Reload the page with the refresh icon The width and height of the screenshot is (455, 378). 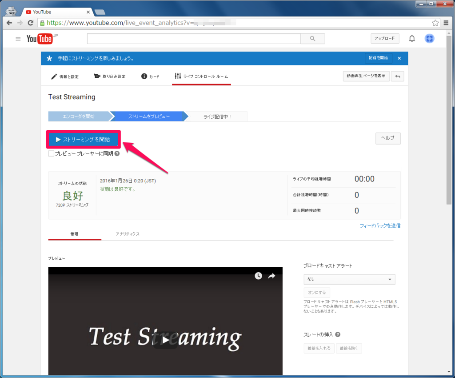[31, 23]
